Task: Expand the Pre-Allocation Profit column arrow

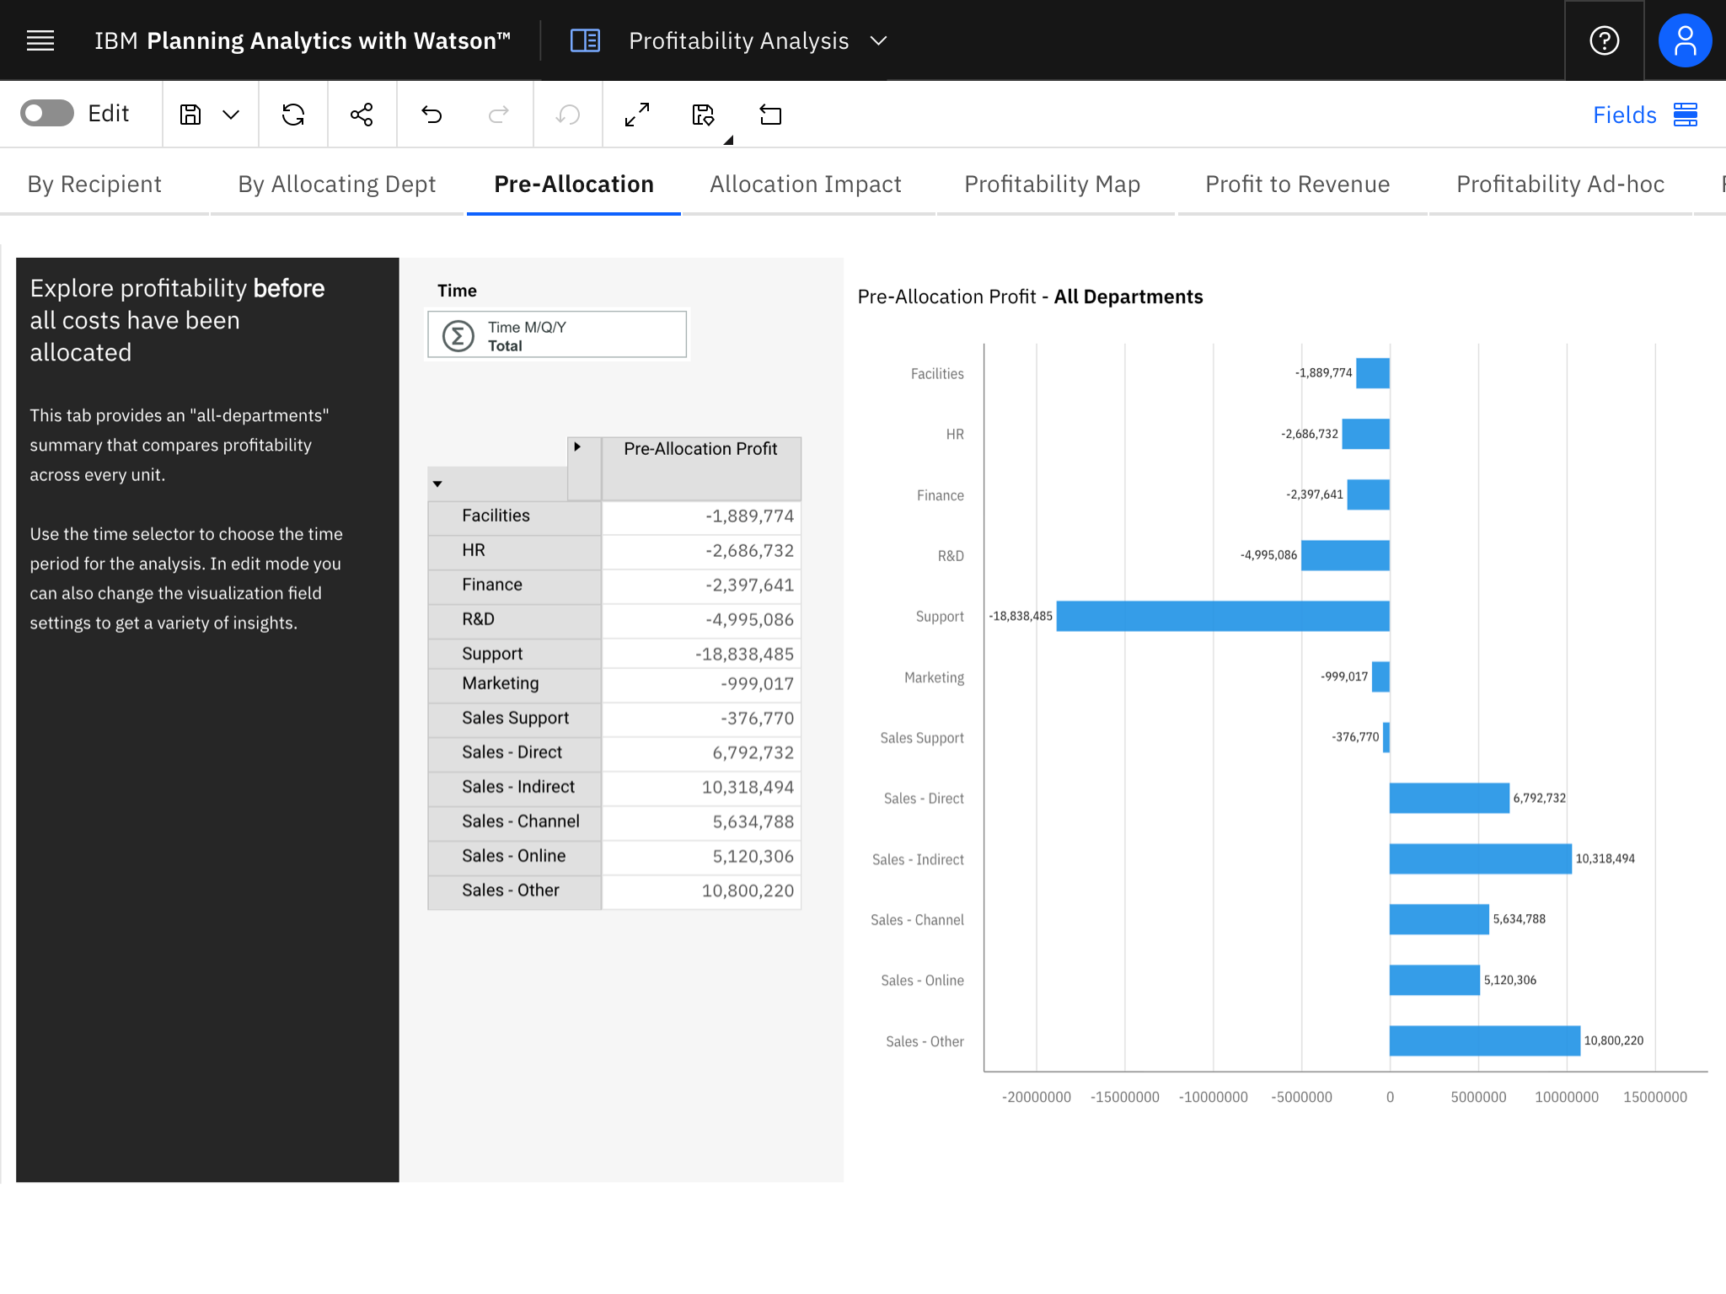Action: [577, 447]
